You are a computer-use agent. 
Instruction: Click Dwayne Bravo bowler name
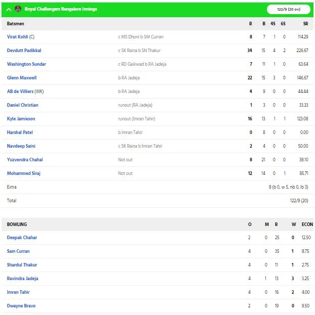[x=21, y=306]
